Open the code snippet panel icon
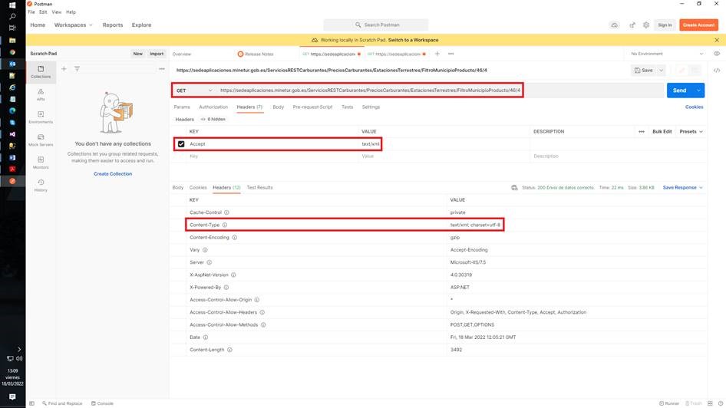Image resolution: width=726 pixels, height=408 pixels. (717, 71)
